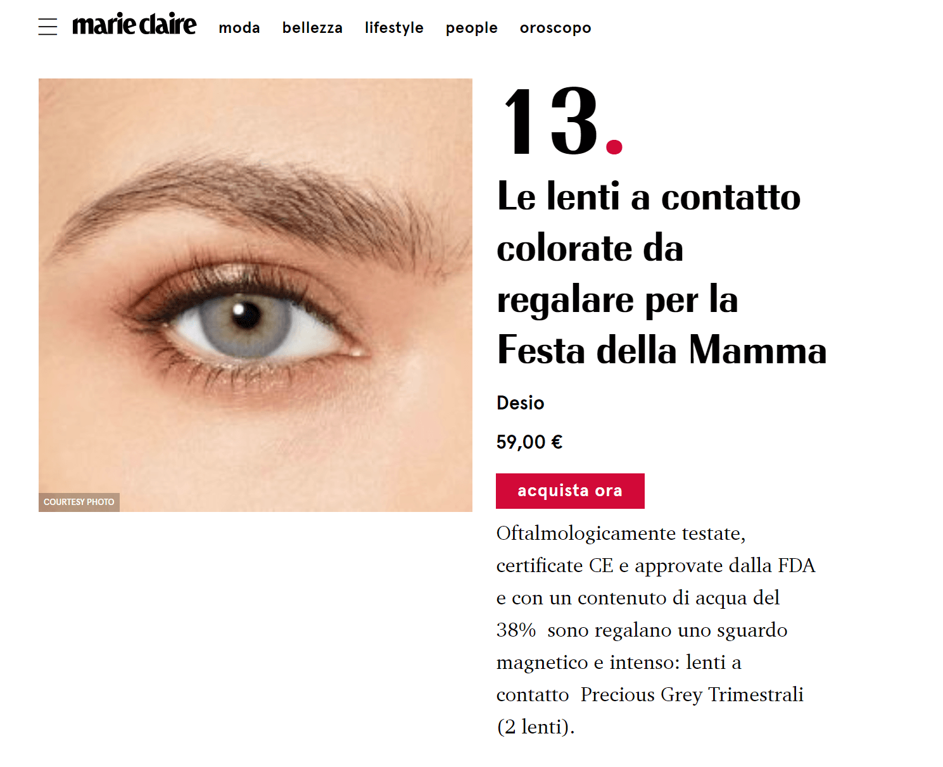The image size is (943, 767).
Task: Click the acquista ora button
Action: (x=570, y=491)
